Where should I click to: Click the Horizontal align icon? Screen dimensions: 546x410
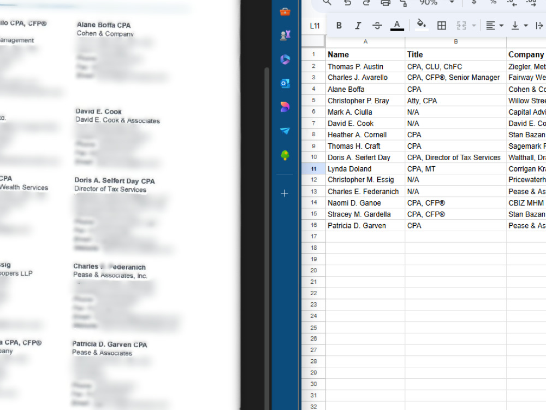click(x=490, y=26)
